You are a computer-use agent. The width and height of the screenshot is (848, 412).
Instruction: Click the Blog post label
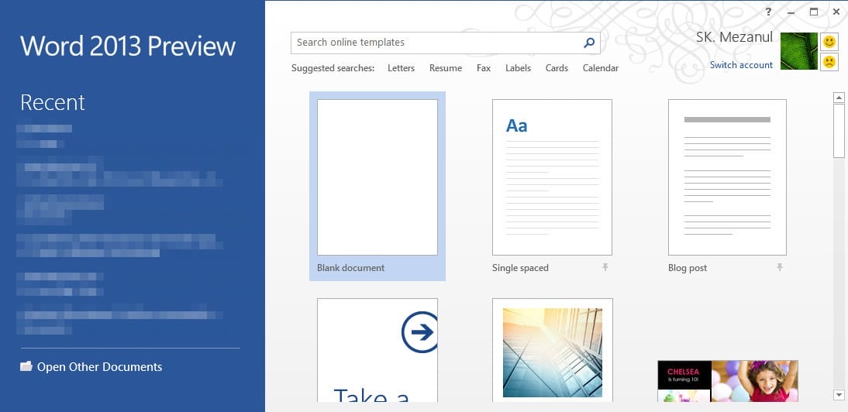[x=688, y=268]
